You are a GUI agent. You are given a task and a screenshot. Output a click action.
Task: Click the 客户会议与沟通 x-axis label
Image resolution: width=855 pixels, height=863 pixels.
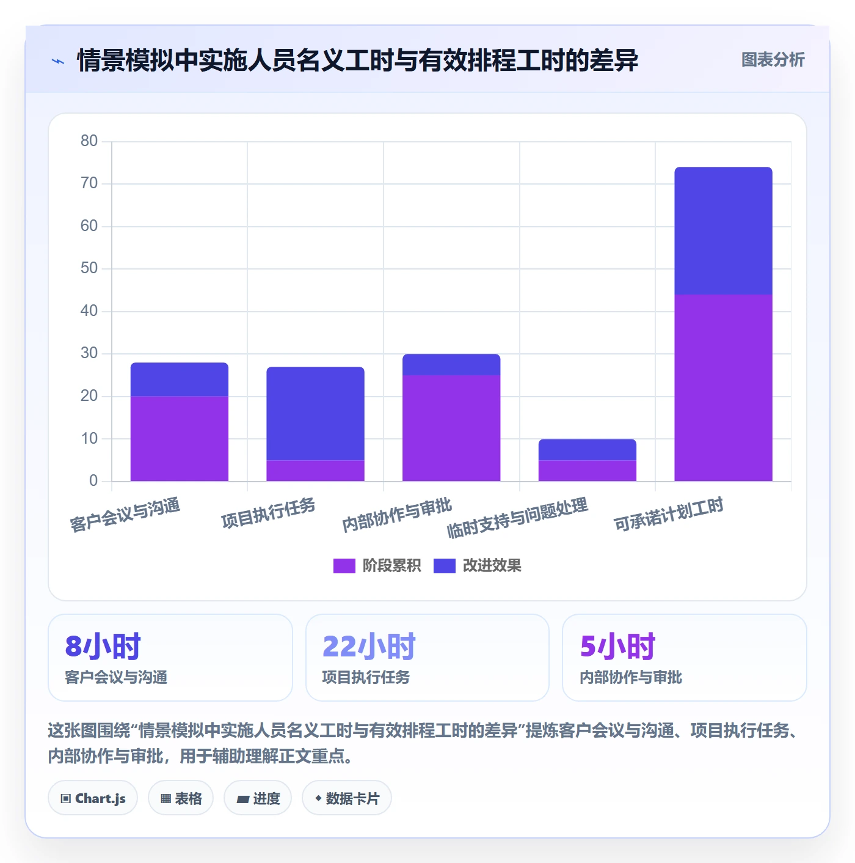click(x=125, y=515)
